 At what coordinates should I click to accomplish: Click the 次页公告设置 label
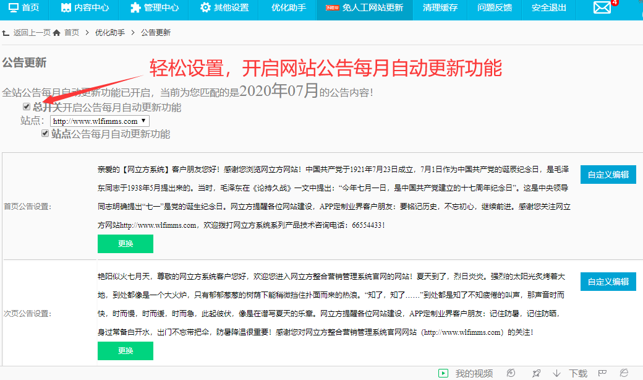[27, 314]
